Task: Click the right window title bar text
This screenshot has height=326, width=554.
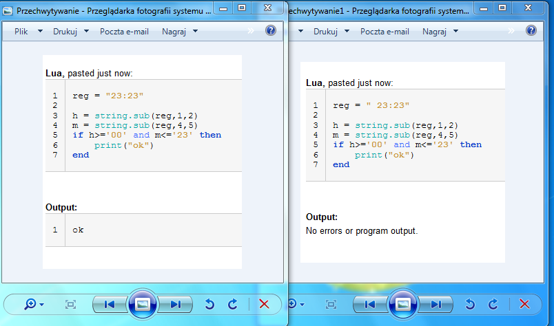Action: click(x=379, y=11)
